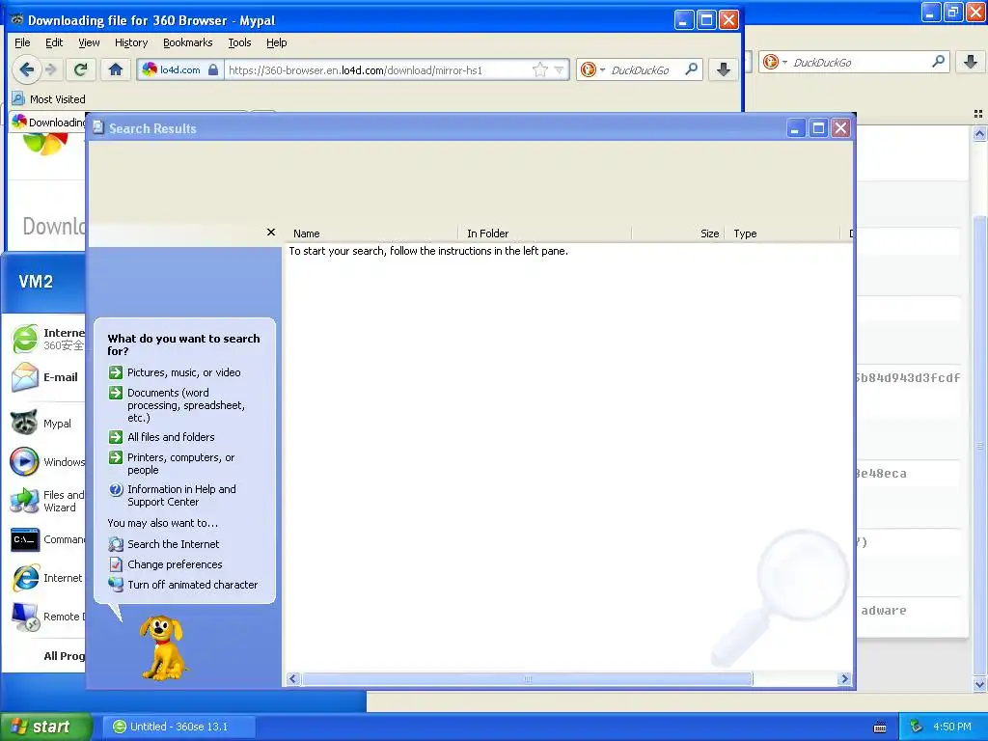The height and width of the screenshot is (741, 988).
Task: Search for Pictures, music, or video
Action: (x=184, y=372)
